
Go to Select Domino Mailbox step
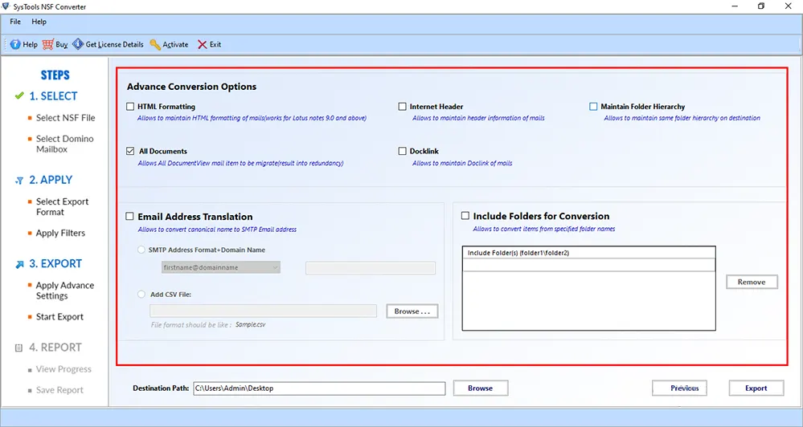pos(64,144)
